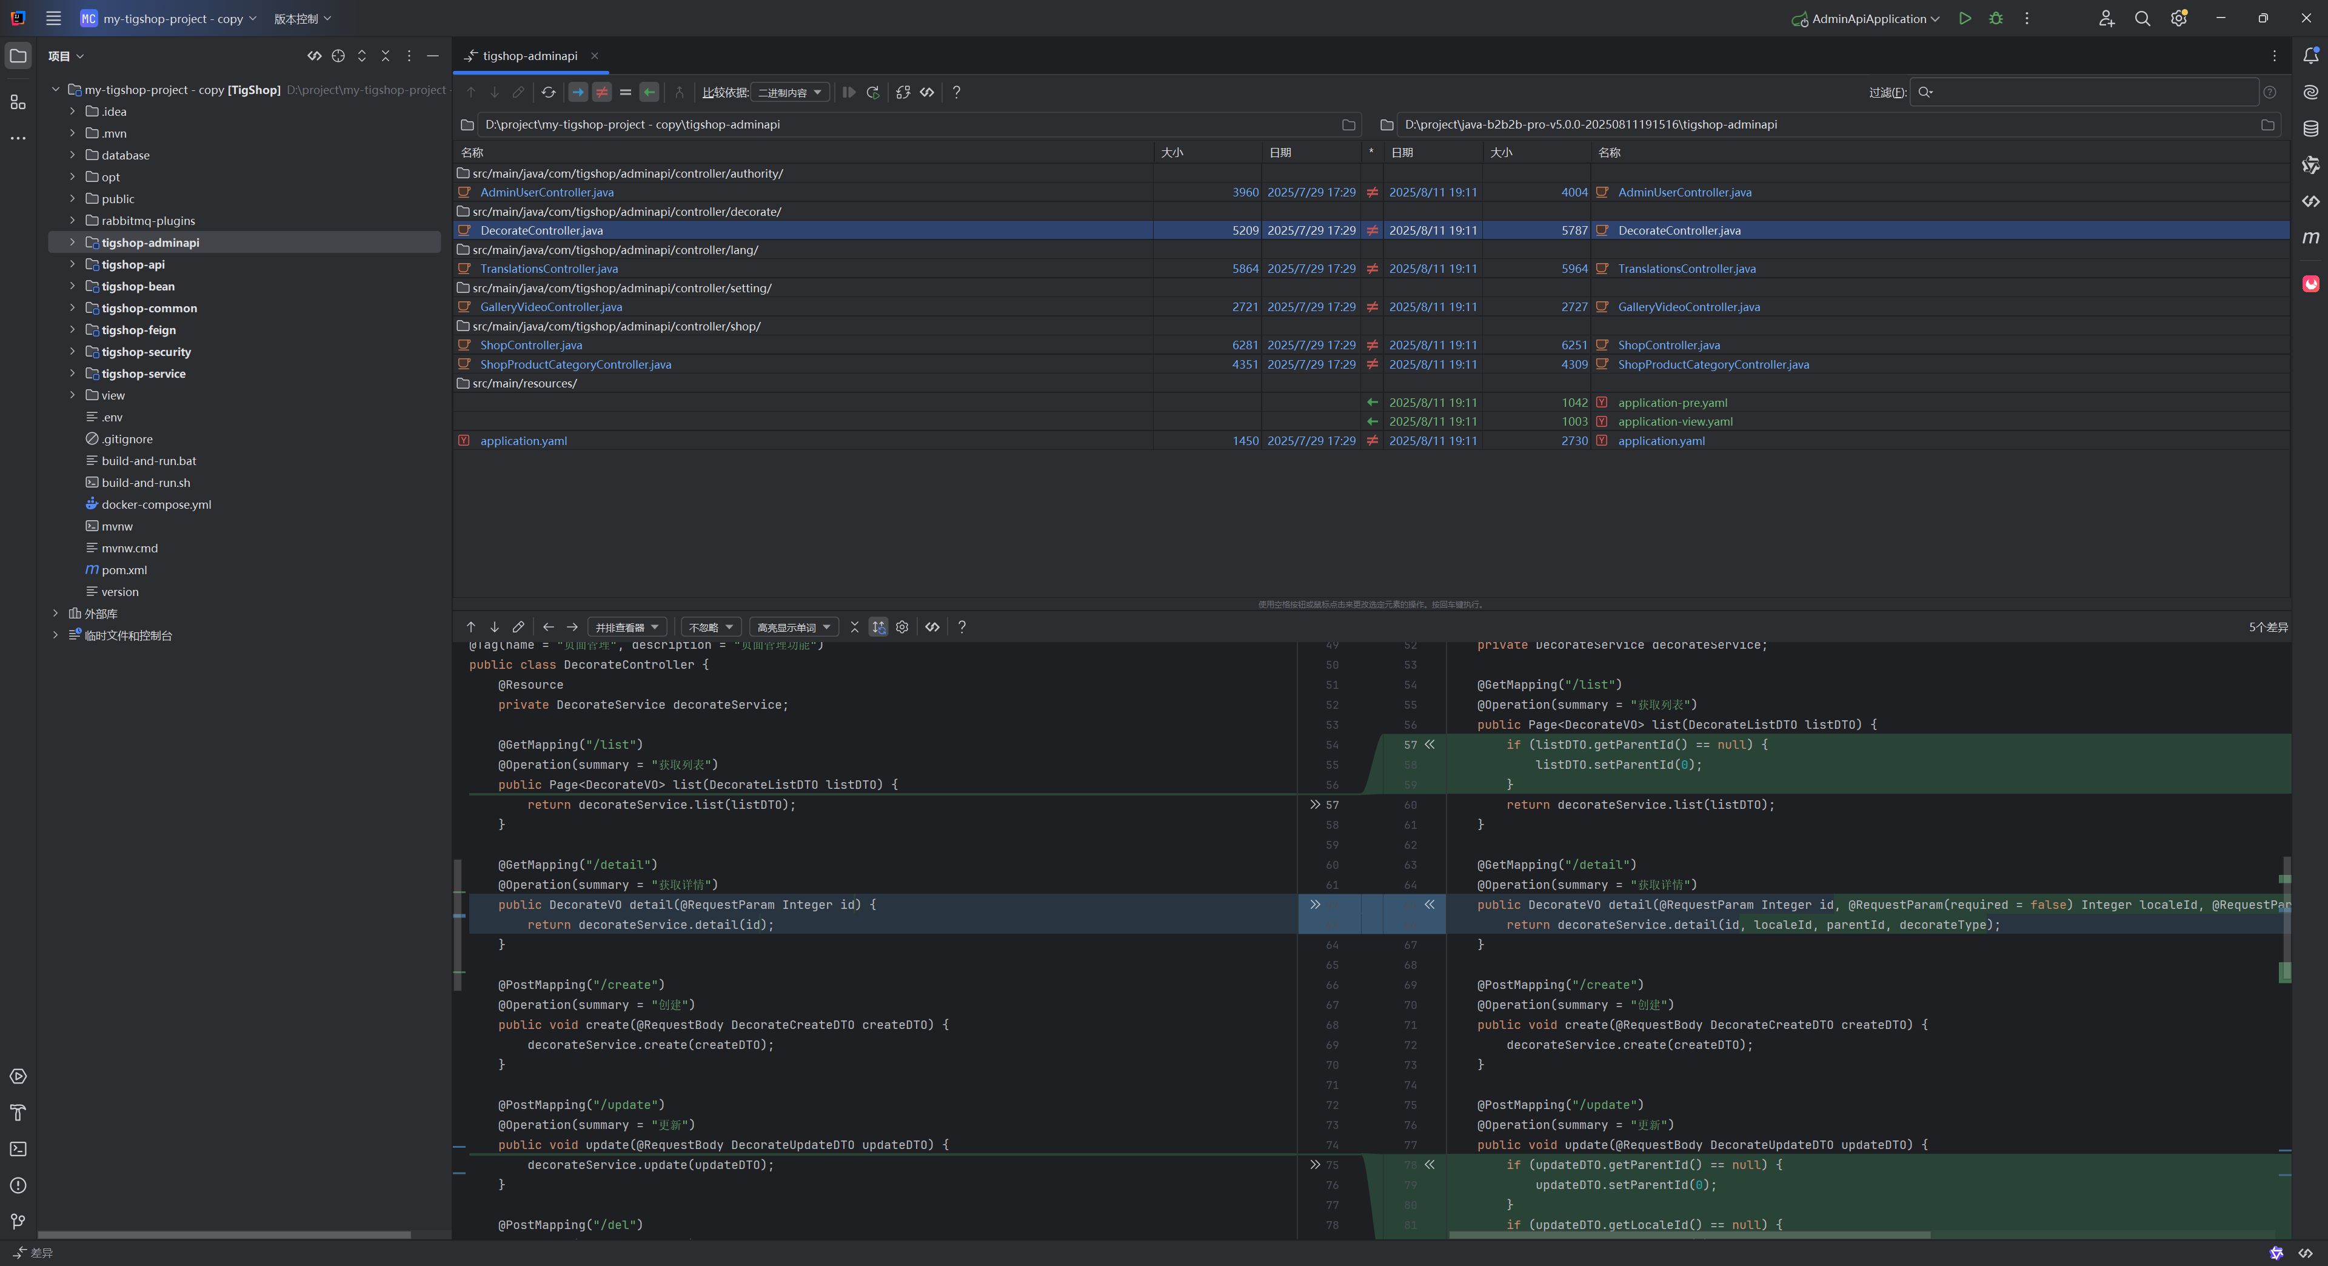Toggle showing files new on the right
2328x1266 pixels.
coord(649,92)
